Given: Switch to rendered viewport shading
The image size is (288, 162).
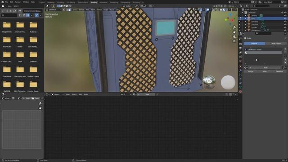Looking at the screenshot, I should tap(226, 10).
